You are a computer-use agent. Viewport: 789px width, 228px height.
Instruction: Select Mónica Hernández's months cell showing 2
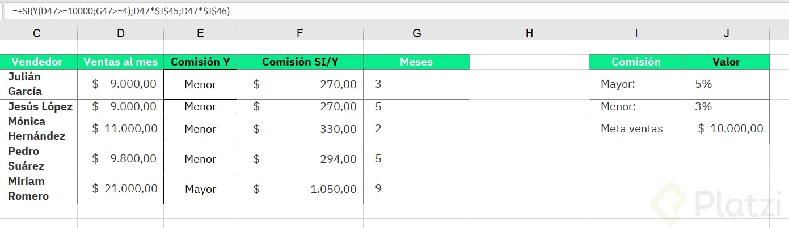pos(416,129)
